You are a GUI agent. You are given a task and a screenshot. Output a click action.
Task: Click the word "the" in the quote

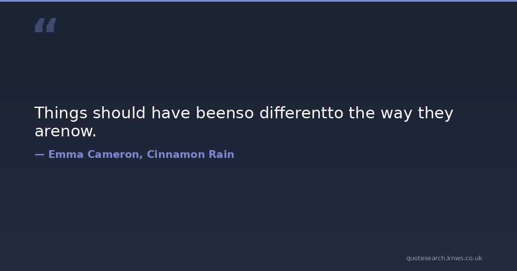click(x=362, y=113)
